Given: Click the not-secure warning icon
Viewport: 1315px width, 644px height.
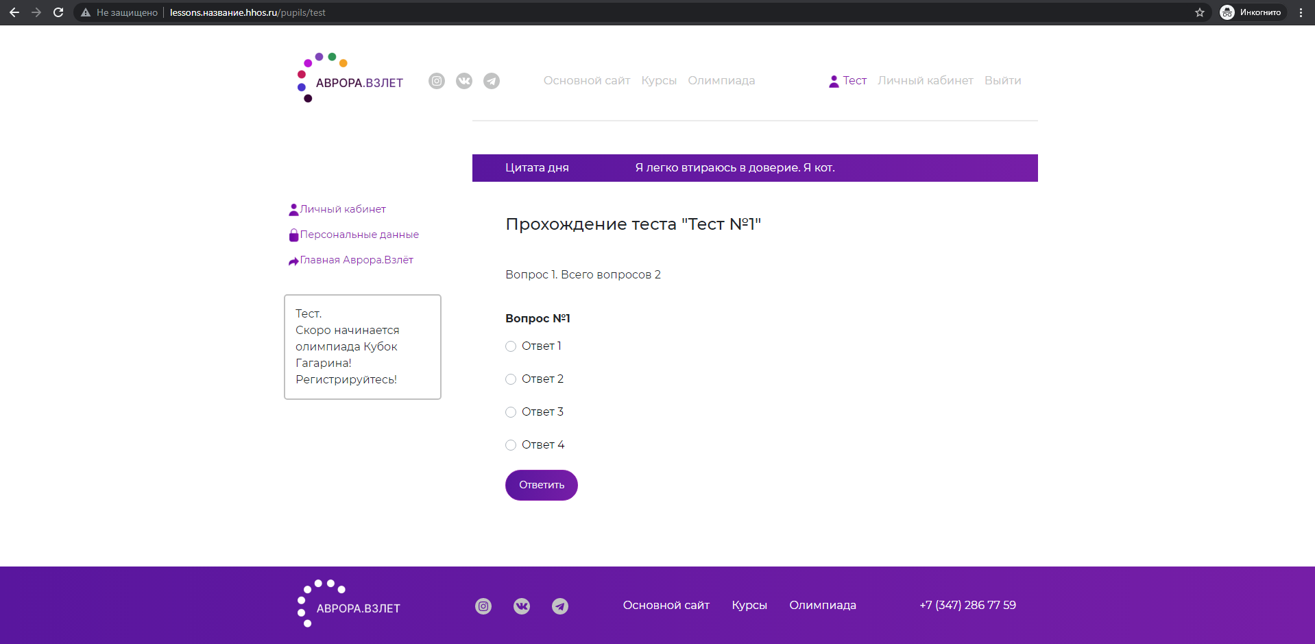Looking at the screenshot, I should tap(86, 12).
